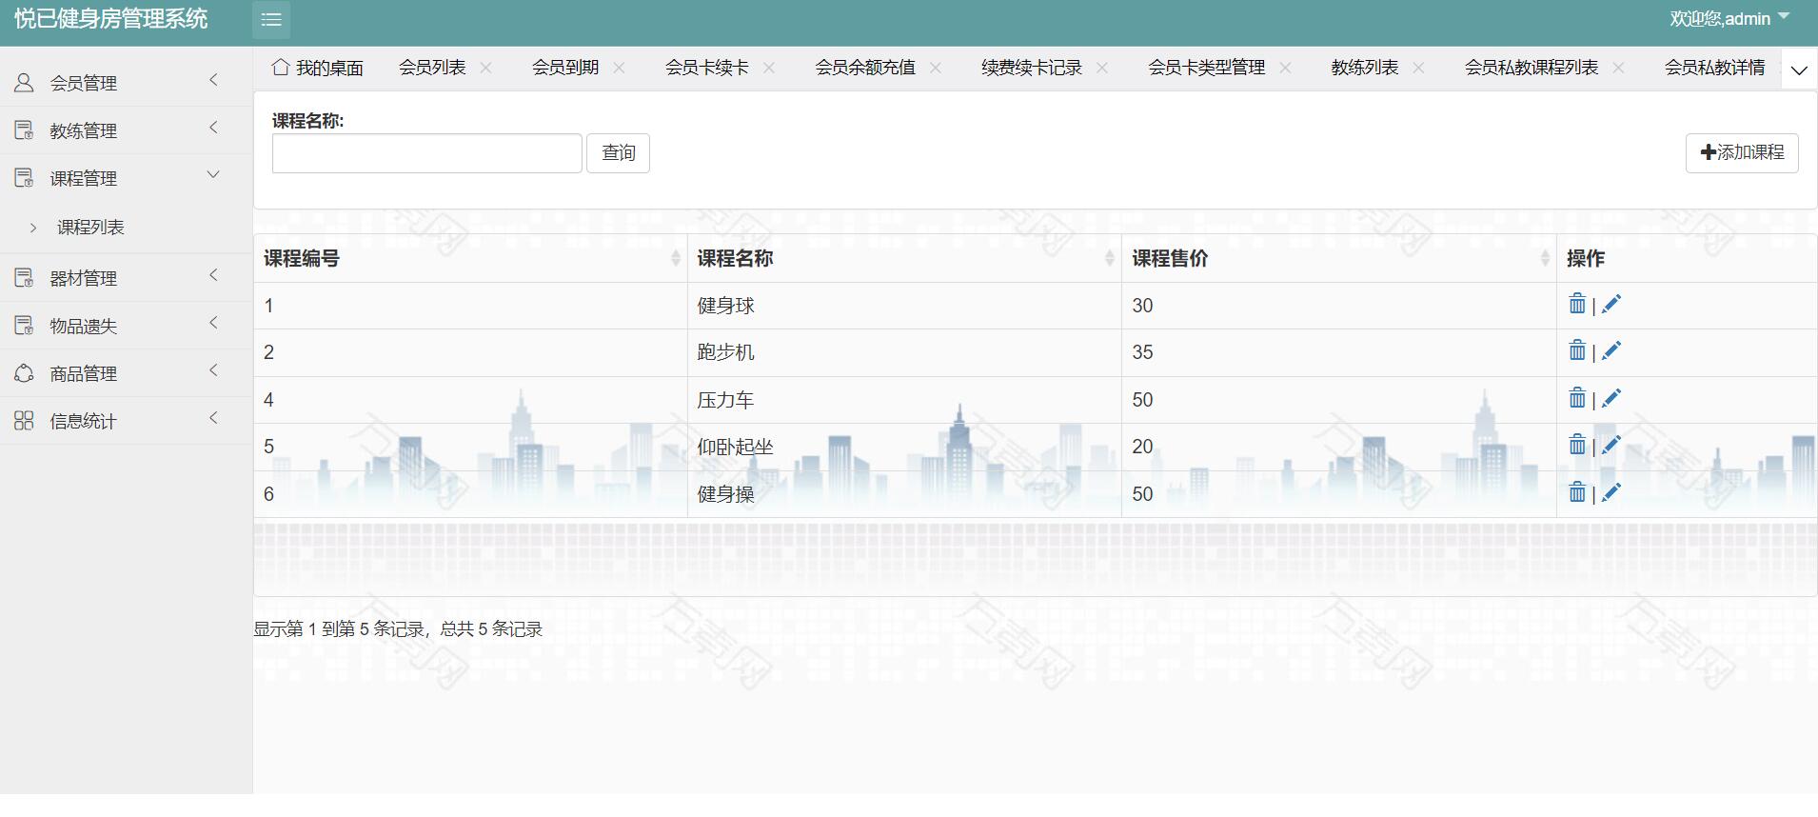
Task: Expand the 物品遗失 menu chevron
Action: (213, 323)
